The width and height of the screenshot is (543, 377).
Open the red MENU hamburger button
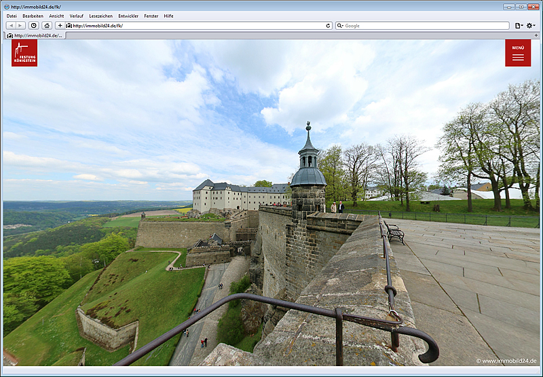(x=518, y=52)
